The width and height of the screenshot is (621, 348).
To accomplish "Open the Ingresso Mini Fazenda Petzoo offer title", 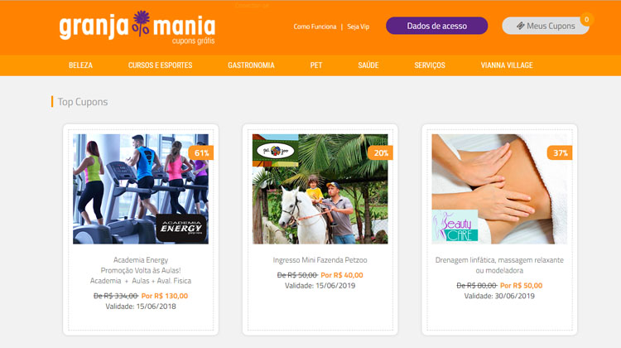I will pos(320,260).
